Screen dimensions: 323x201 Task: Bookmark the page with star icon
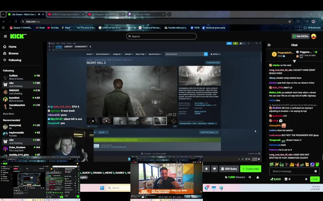(x=289, y=21)
